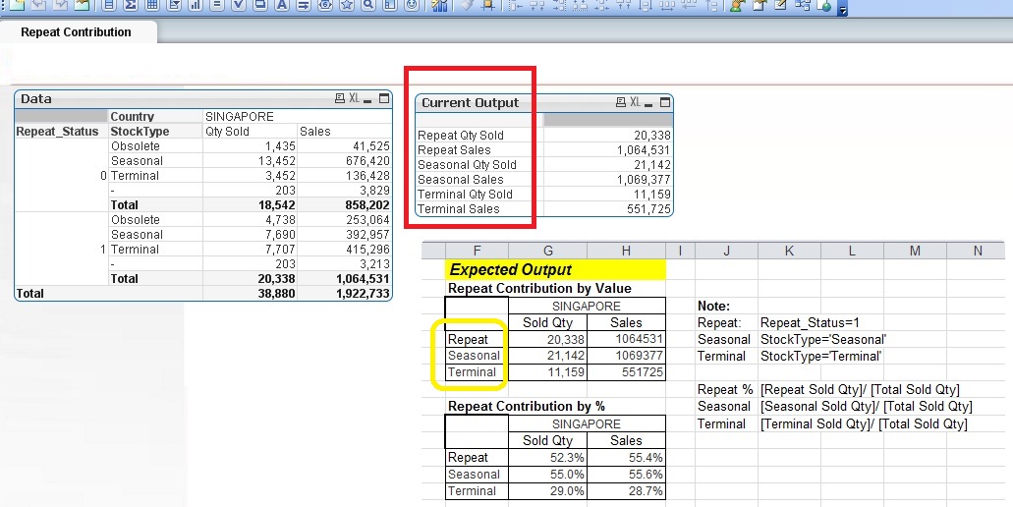Click the 28.7% Terminal Sales cell
Screen dimensions: 1013x507
pyautogui.click(x=626, y=491)
